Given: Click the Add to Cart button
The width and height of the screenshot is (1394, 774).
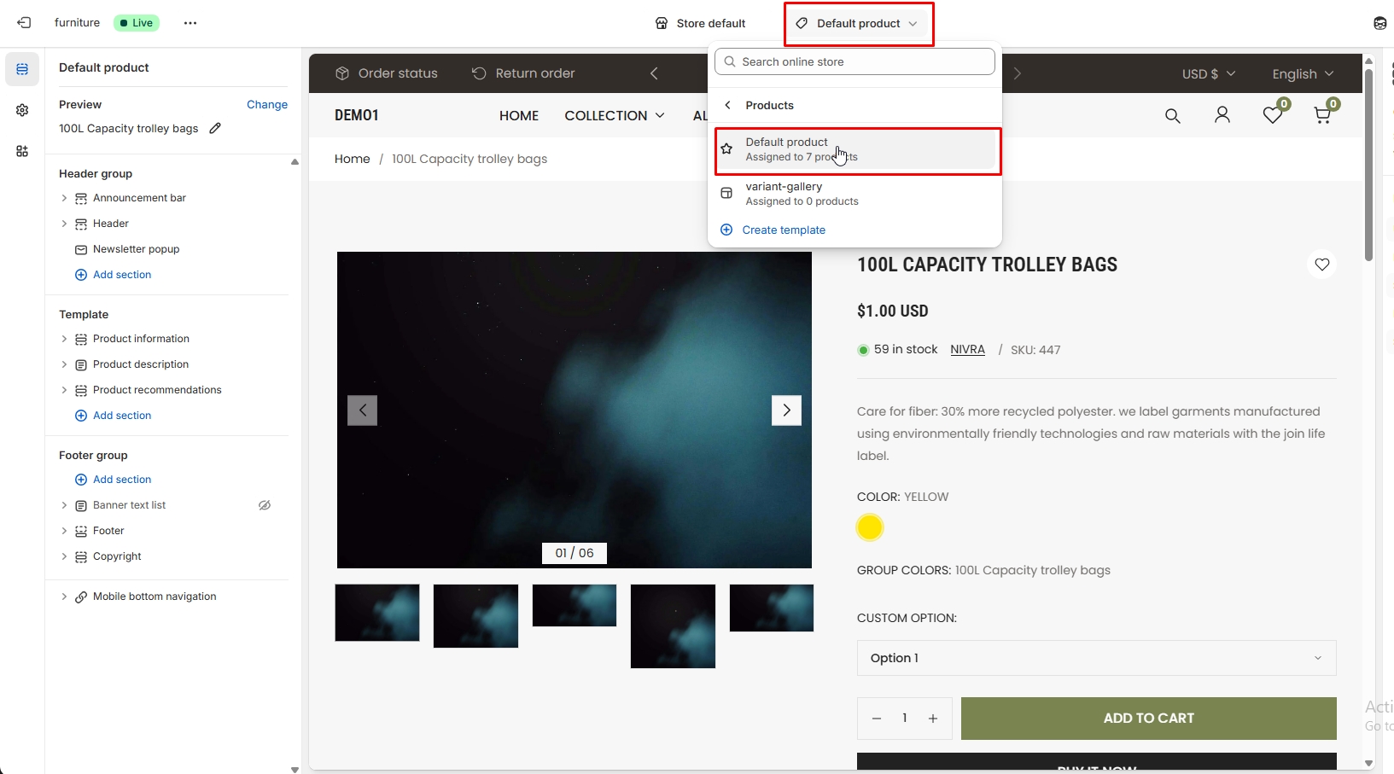Looking at the screenshot, I should 1148,719.
